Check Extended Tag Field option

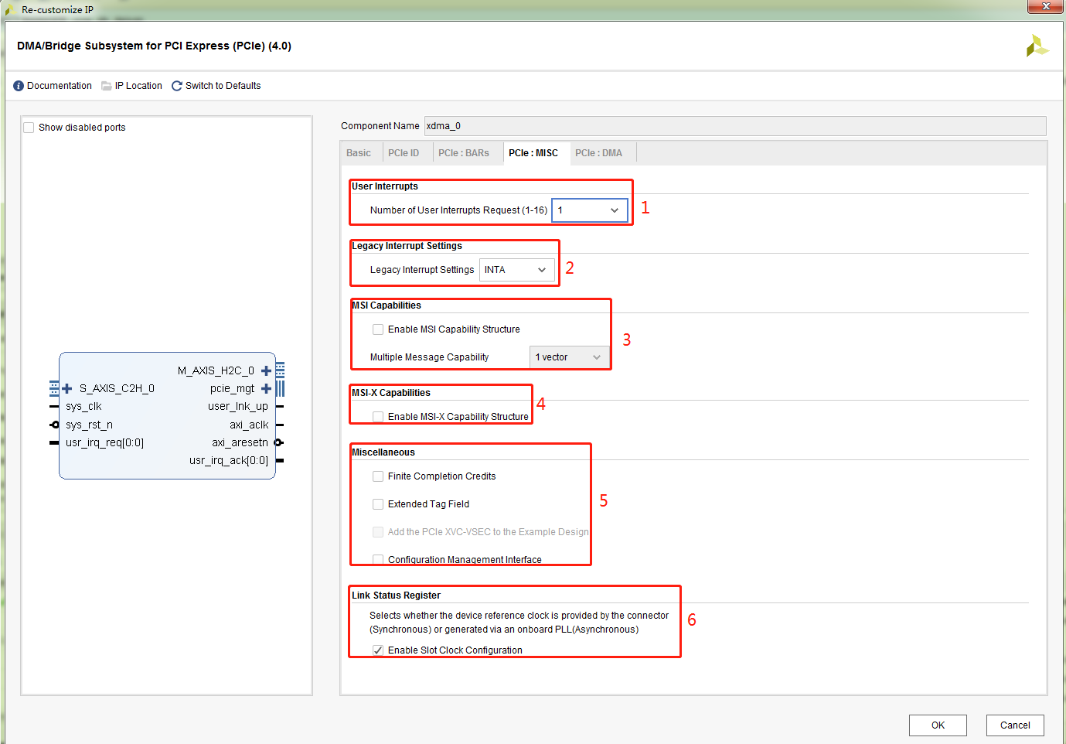pyautogui.click(x=378, y=504)
